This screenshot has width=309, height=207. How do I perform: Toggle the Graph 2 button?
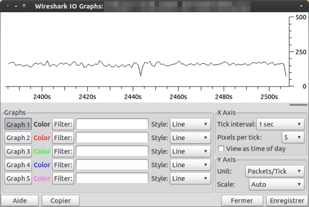[18, 137]
